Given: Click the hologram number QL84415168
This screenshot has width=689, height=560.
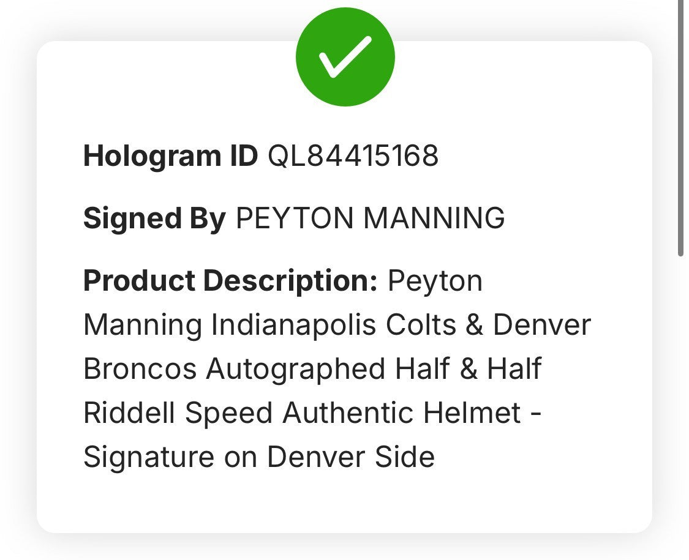Looking at the screenshot, I should [353, 156].
